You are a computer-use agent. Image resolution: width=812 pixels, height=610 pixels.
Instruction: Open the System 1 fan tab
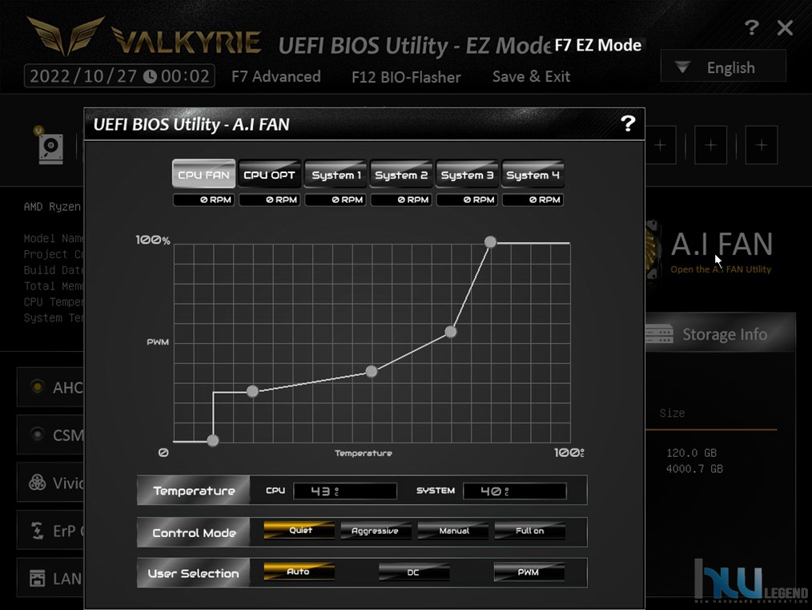[x=336, y=174]
